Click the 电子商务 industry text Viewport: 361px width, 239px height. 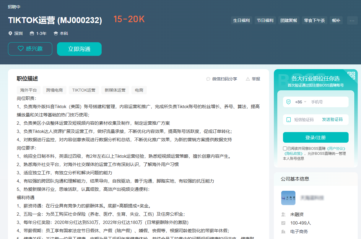pos(299,232)
